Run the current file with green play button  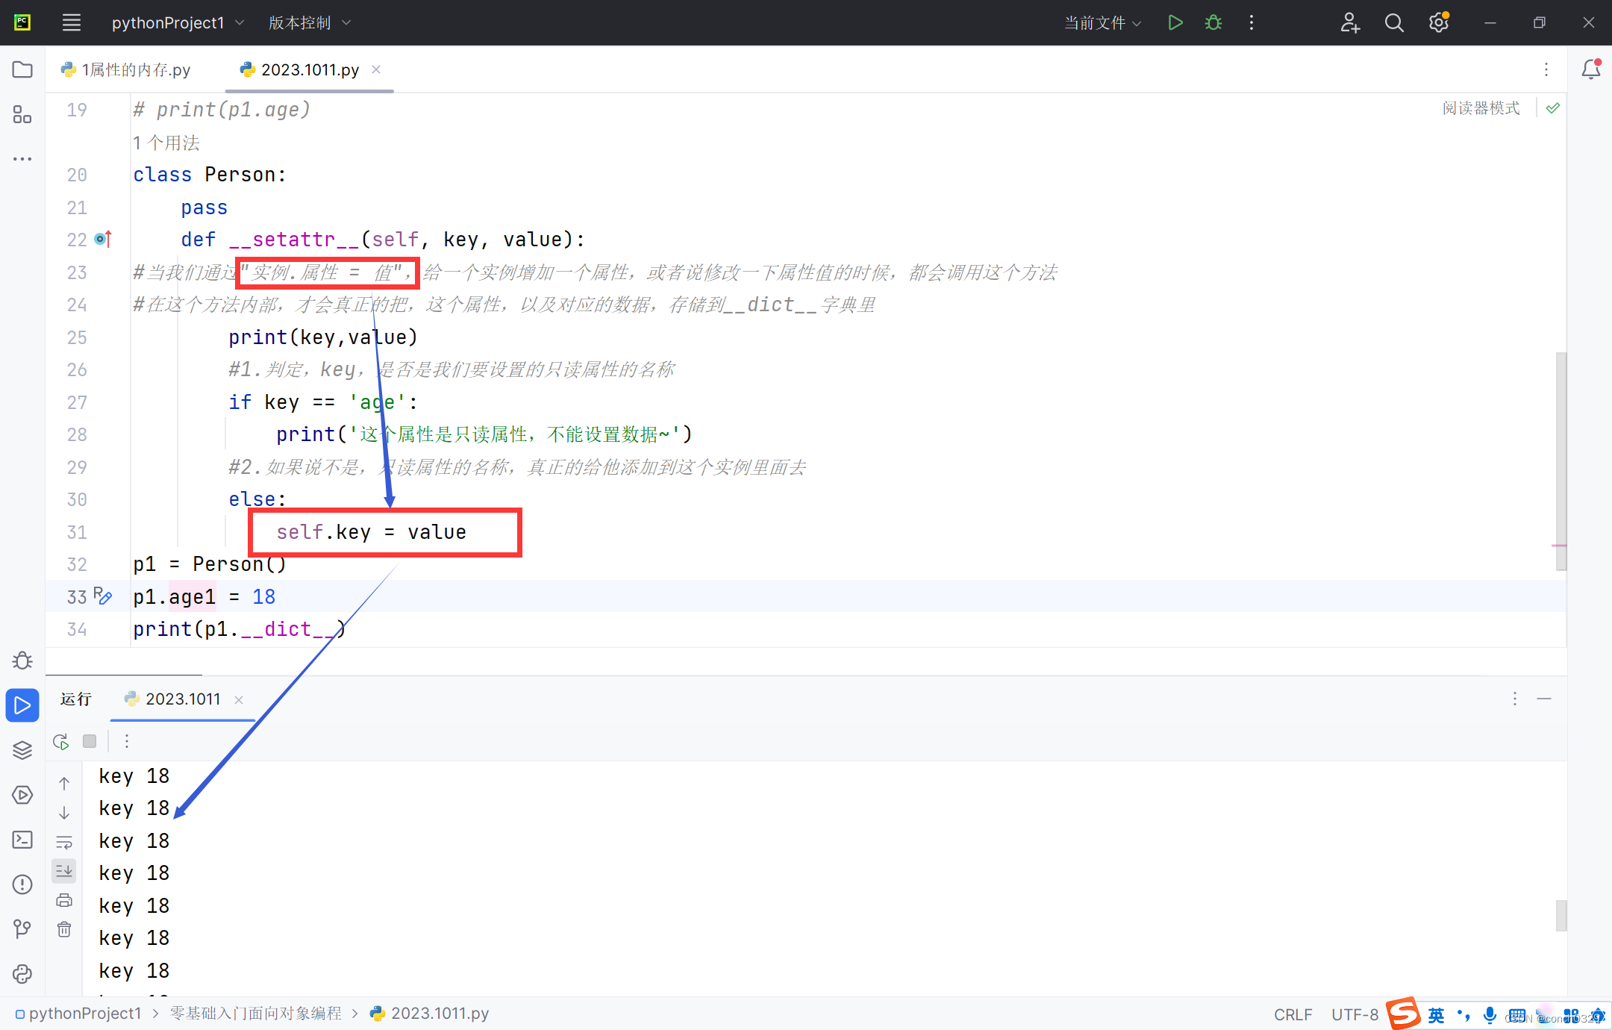coord(1175,22)
